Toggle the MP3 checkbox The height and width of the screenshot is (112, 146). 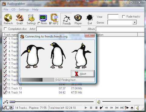coord(50,23)
